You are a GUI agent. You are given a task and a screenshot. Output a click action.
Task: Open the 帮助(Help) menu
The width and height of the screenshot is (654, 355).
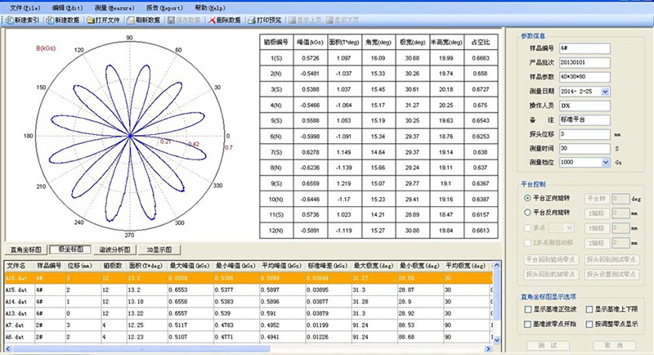(210, 8)
